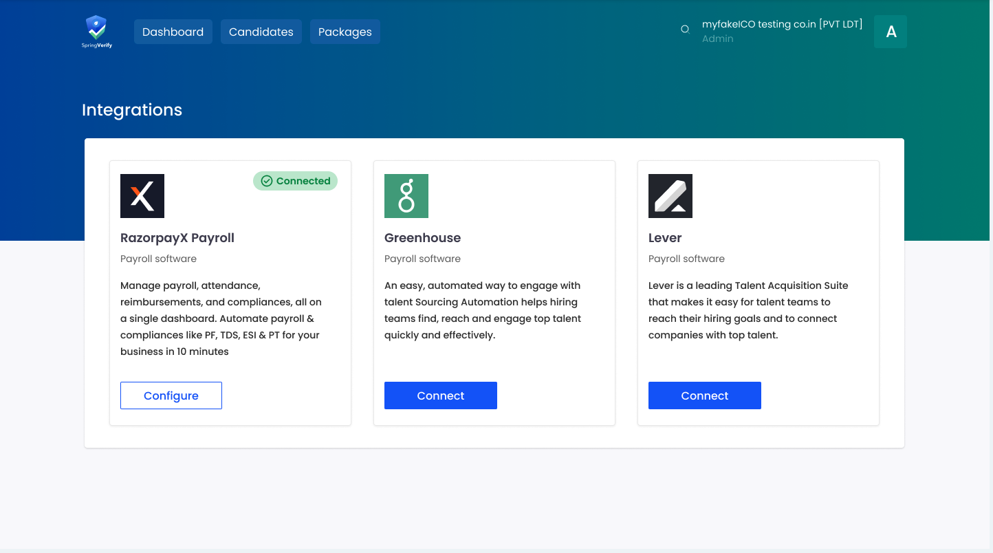Select the 'RazorpayX Payroll' title
Viewport: 993px width, 553px height.
point(177,238)
